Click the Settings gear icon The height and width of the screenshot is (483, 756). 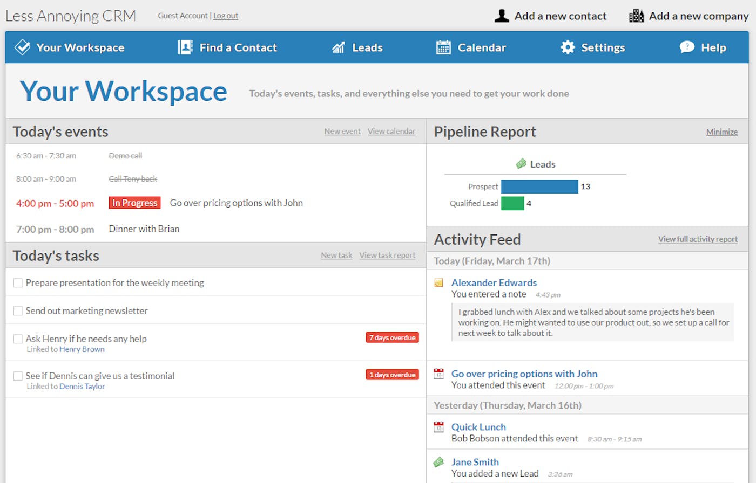568,47
